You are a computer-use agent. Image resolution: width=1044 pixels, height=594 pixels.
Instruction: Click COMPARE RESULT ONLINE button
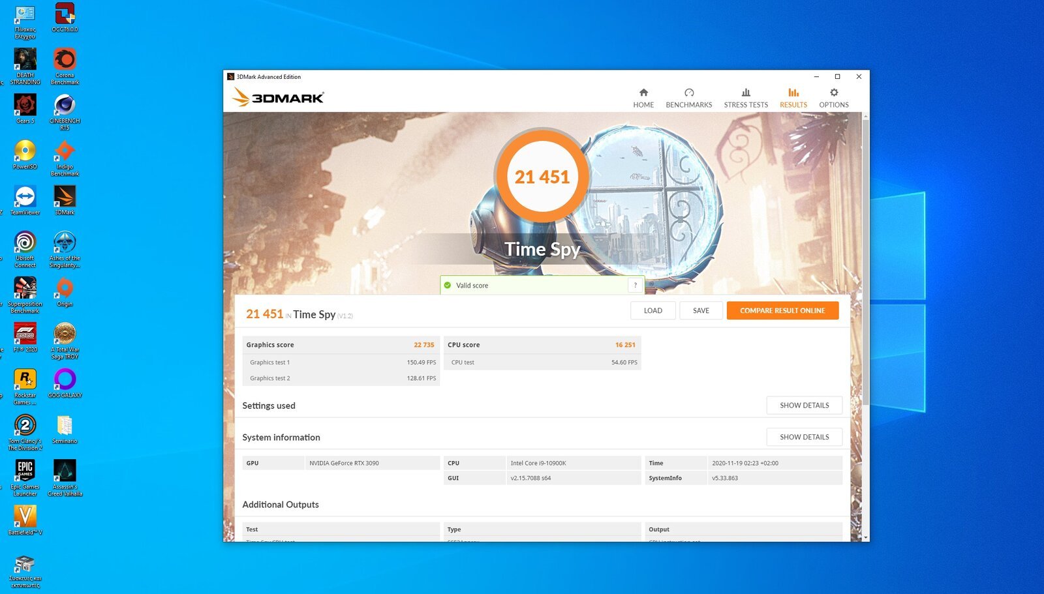[782, 310]
